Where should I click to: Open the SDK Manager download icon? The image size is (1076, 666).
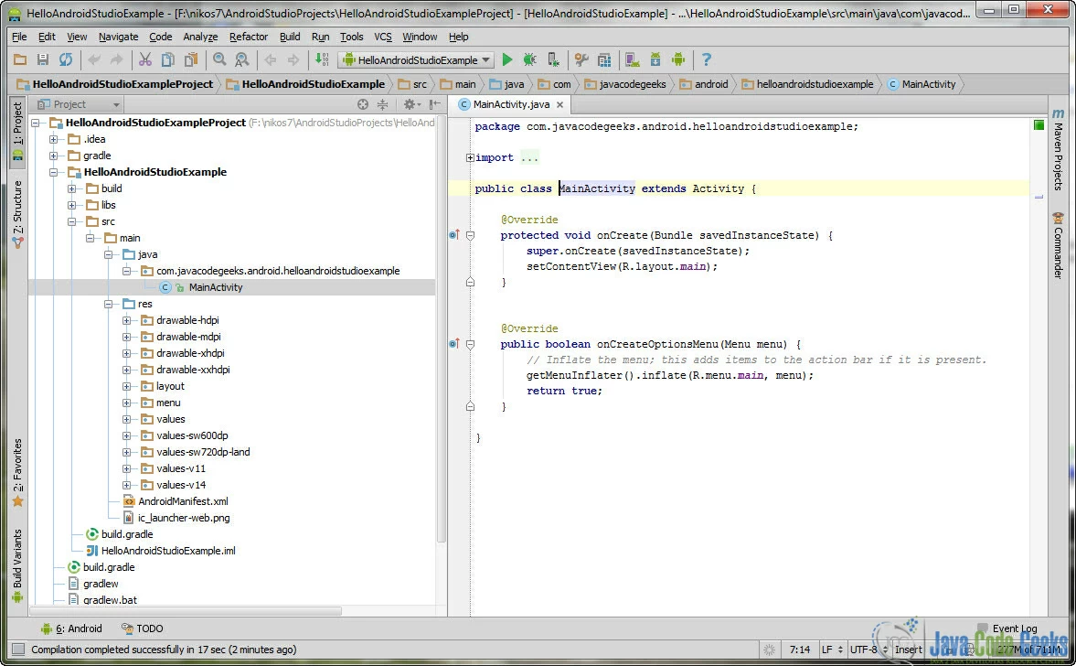coord(655,59)
